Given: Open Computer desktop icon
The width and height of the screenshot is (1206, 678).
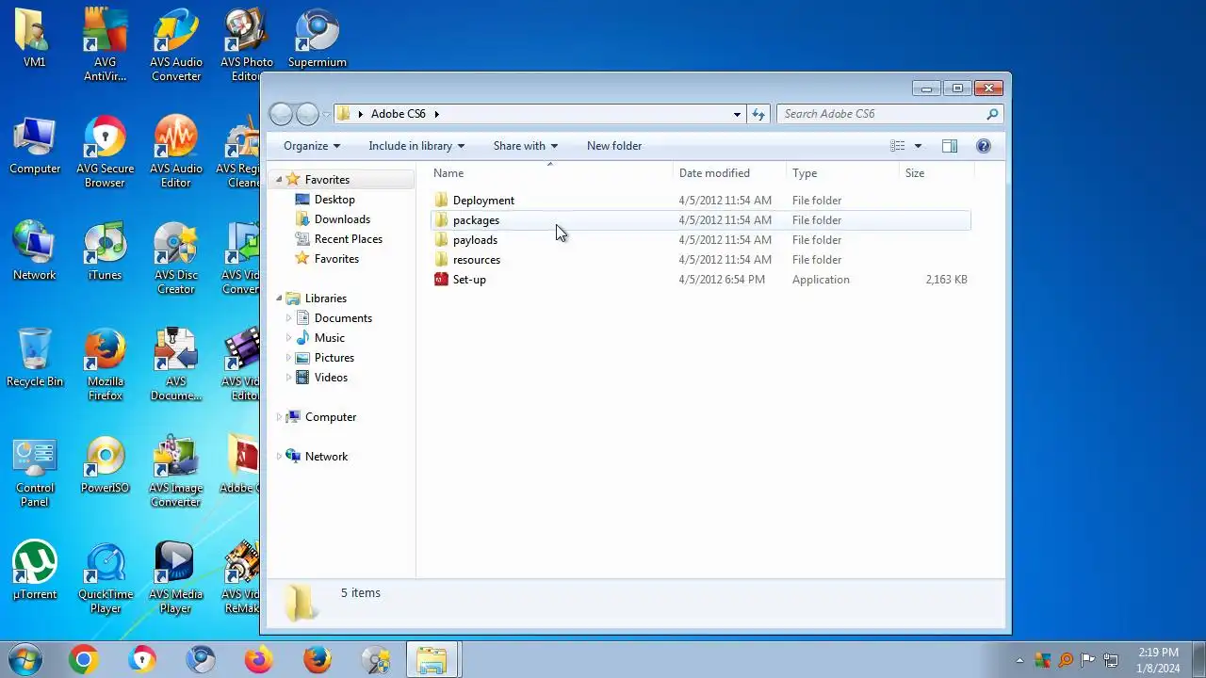Looking at the screenshot, I should (35, 146).
